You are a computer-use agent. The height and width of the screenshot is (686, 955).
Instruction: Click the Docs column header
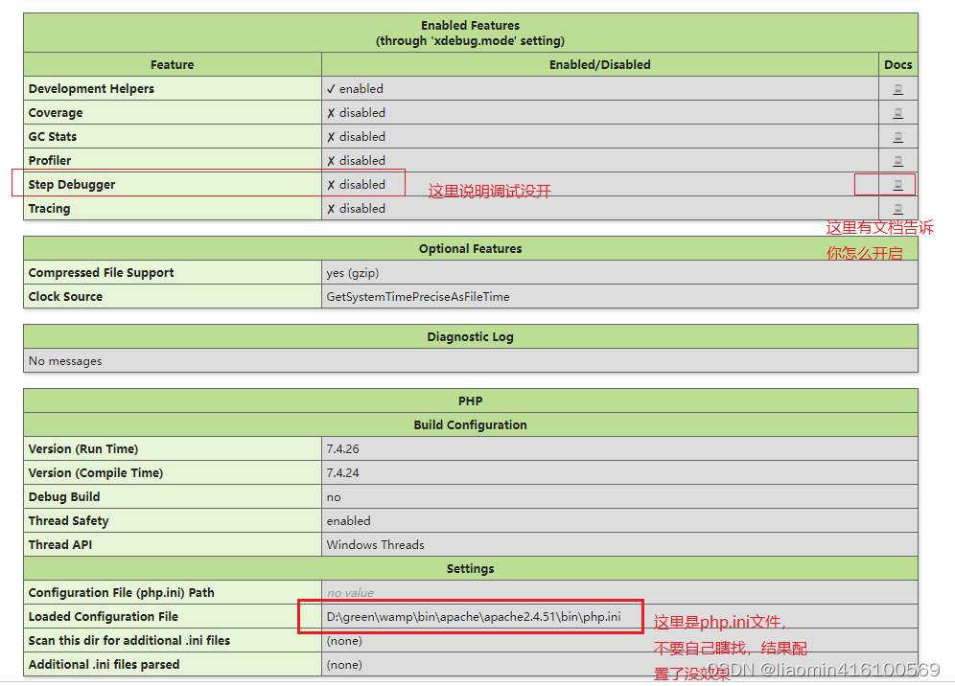(x=898, y=64)
